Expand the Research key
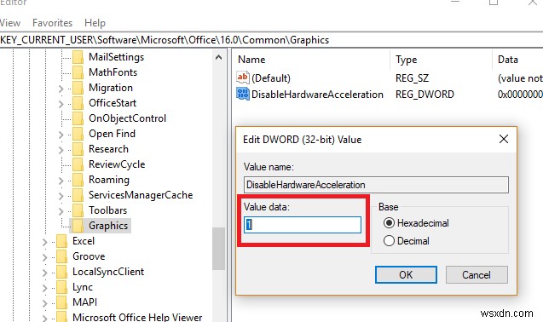The width and height of the screenshot is (543, 322). point(61,150)
